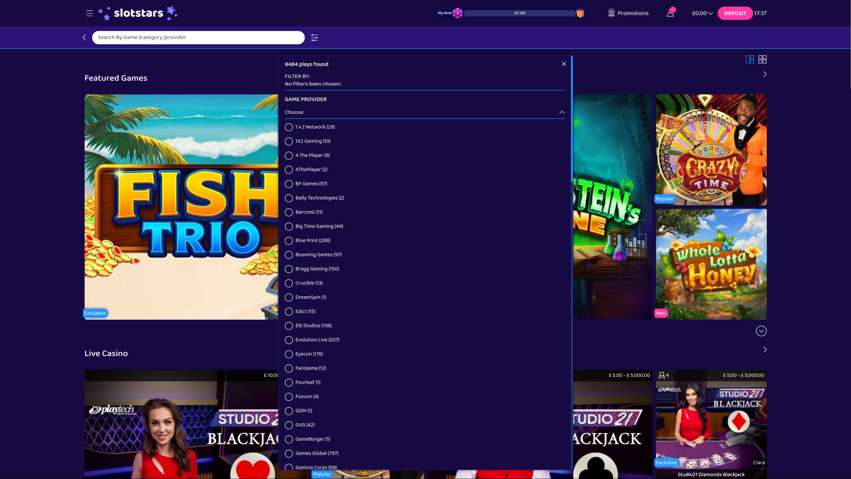Select Games Global provider
The width and height of the screenshot is (851, 479).
tap(312, 454)
